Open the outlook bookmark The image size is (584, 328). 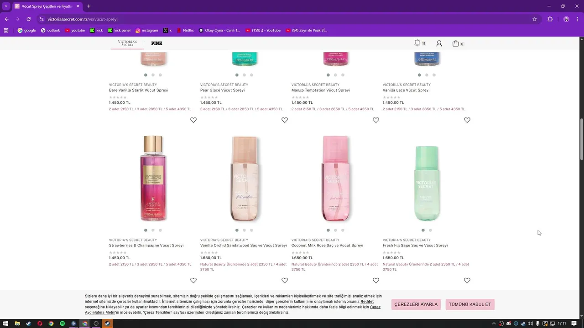pos(50,31)
